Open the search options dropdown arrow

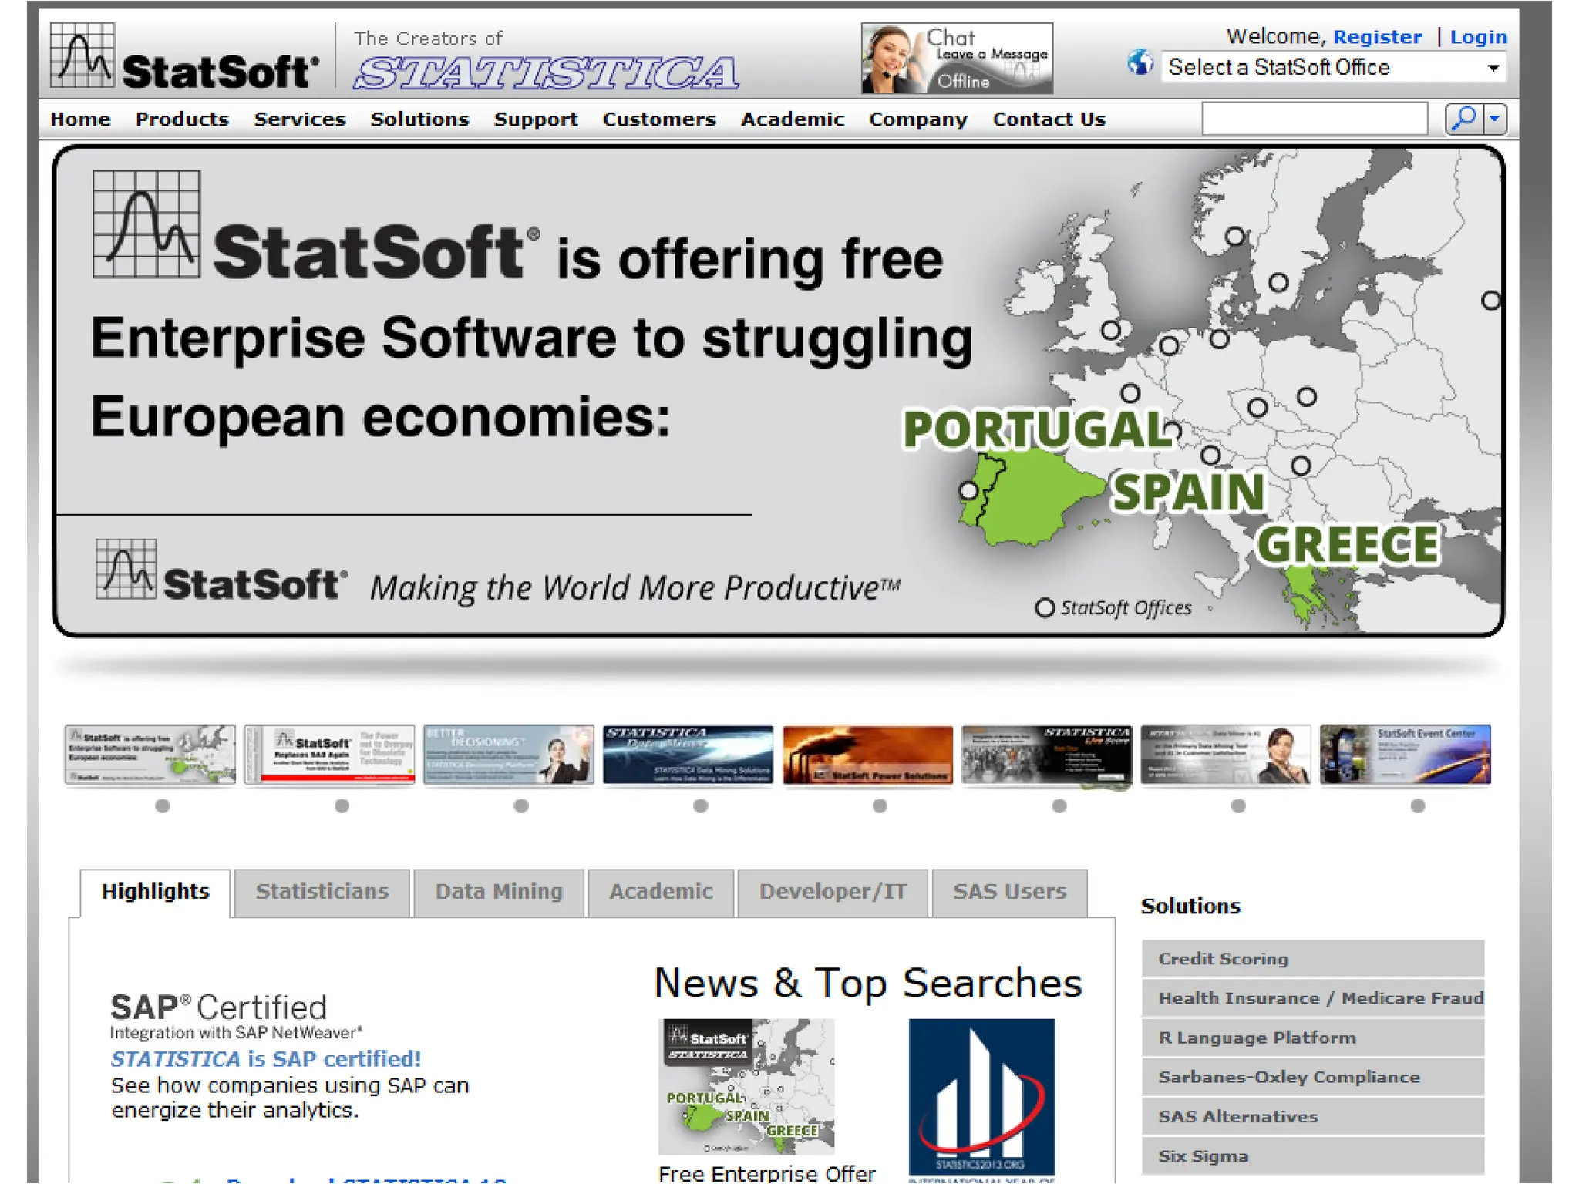click(x=1494, y=119)
